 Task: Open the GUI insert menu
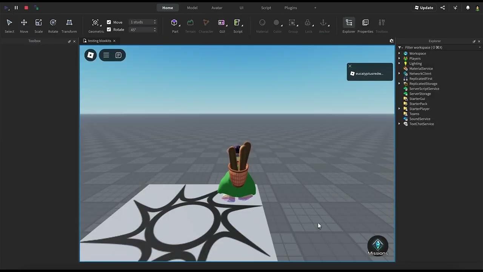[x=222, y=26]
